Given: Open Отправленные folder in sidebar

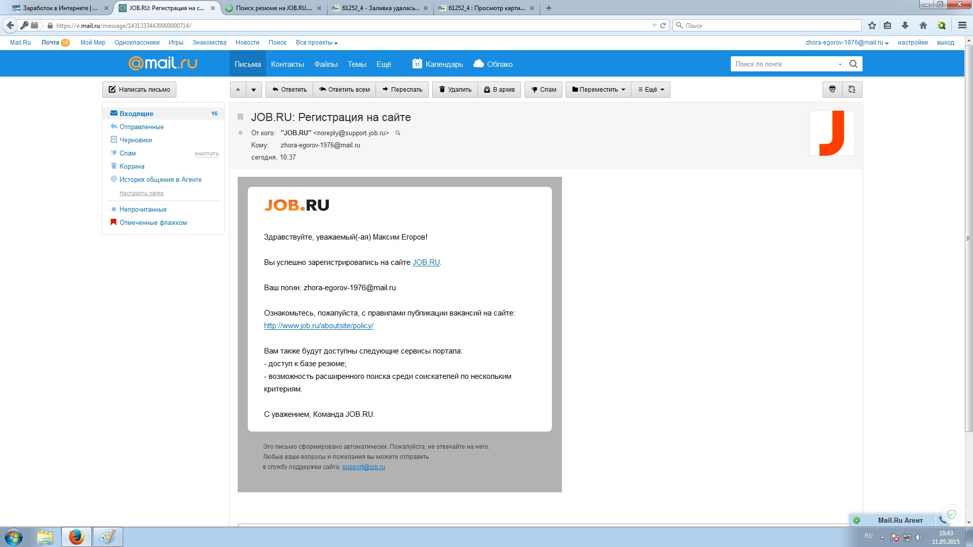Looking at the screenshot, I should point(141,127).
